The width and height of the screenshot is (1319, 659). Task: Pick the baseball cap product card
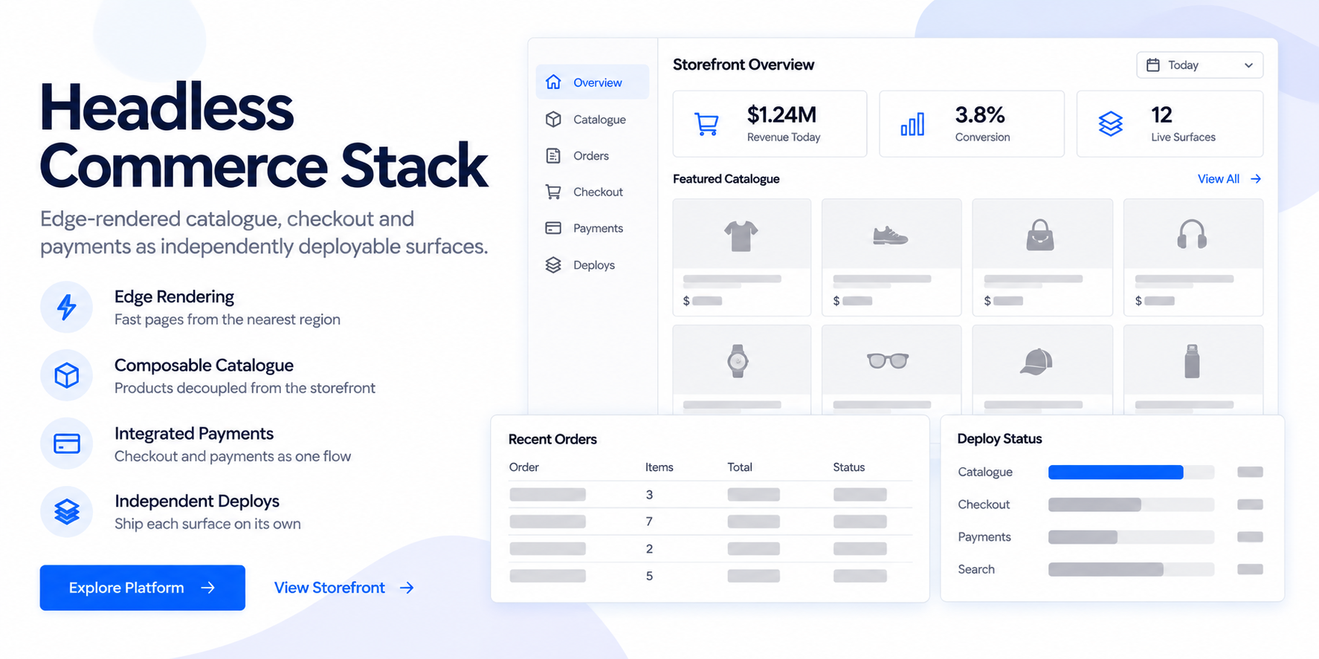tap(1042, 369)
